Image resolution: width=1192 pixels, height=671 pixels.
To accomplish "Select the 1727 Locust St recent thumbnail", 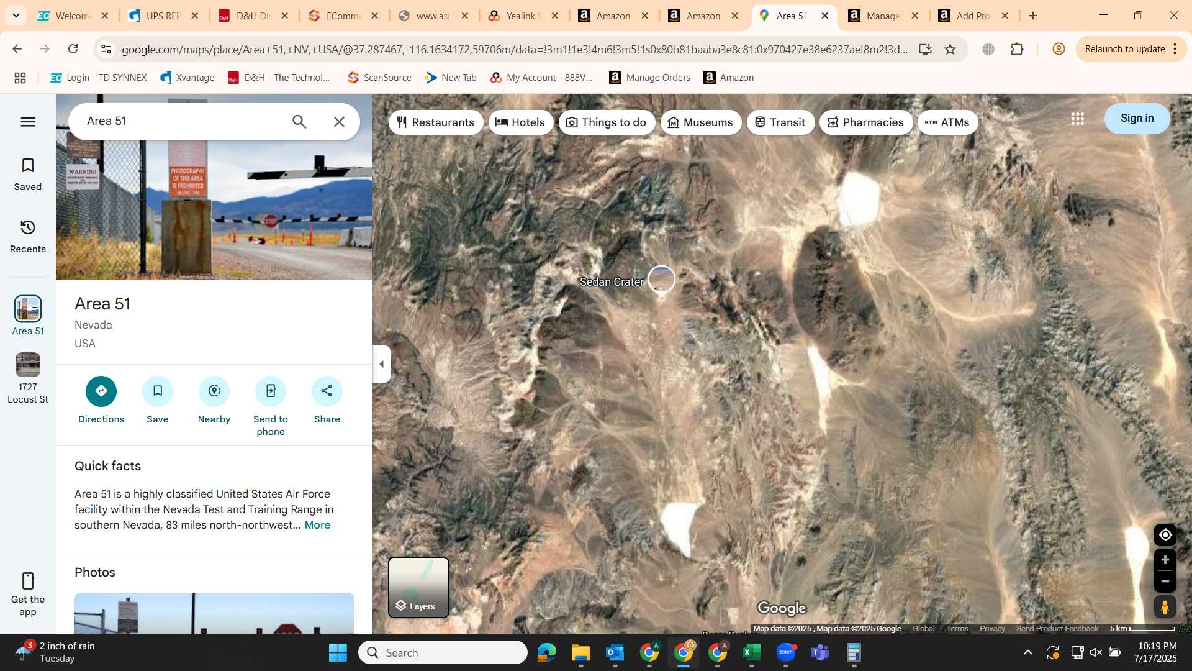I will point(28,365).
